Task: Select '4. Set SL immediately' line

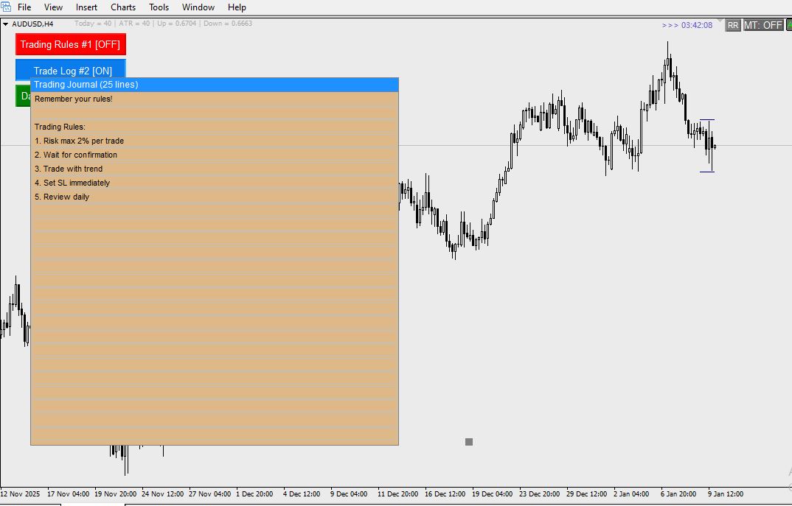Action: click(215, 183)
